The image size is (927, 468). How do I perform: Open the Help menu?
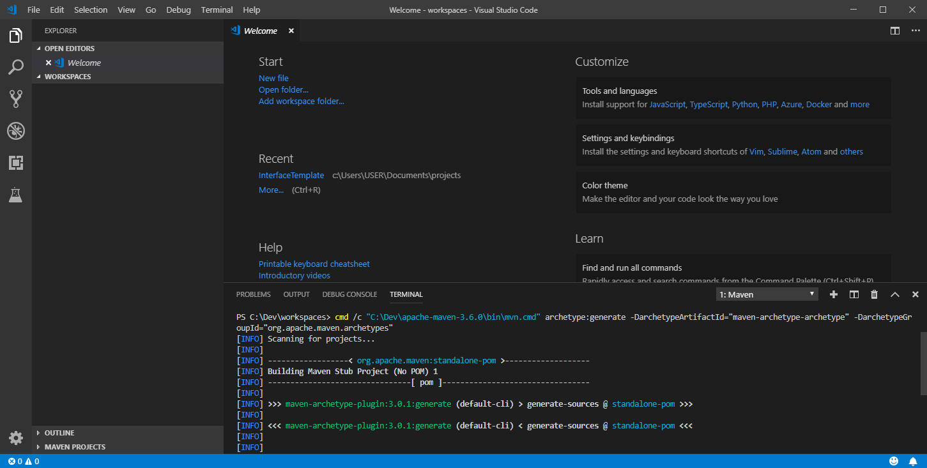[x=252, y=10]
